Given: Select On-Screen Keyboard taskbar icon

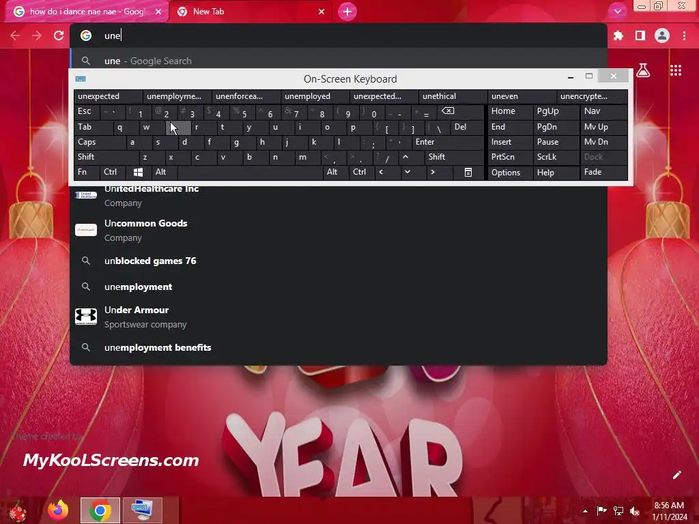Looking at the screenshot, I should pos(143,510).
